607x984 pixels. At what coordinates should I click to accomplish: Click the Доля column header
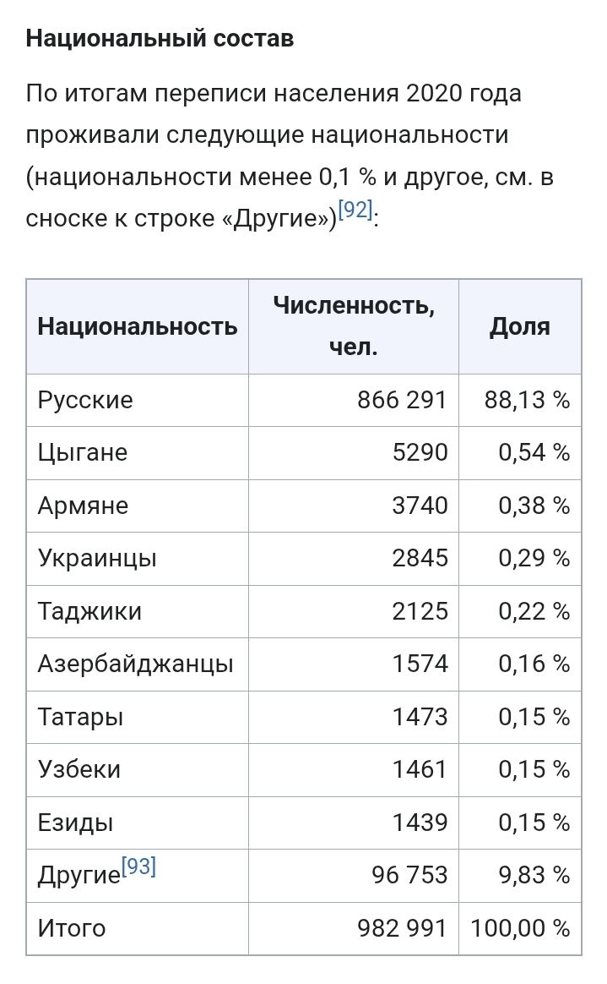tap(519, 326)
